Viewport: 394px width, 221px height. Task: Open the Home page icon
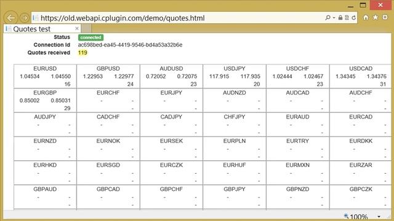point(366,17)
